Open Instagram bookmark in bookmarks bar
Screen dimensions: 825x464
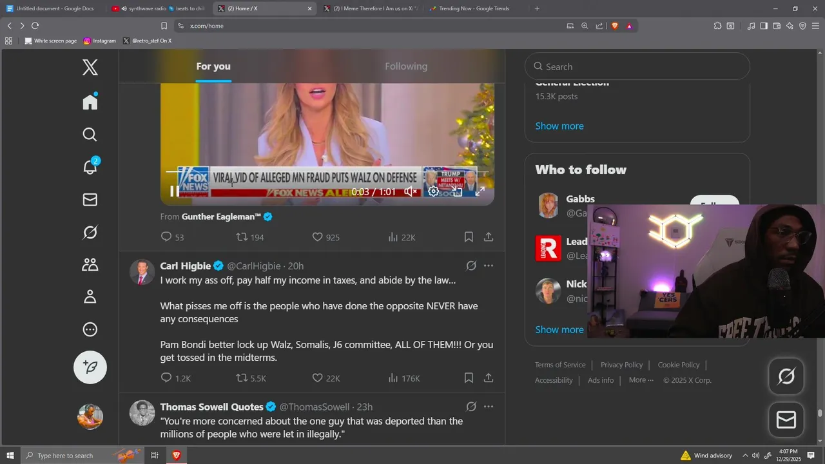click(x=100, y=41)
